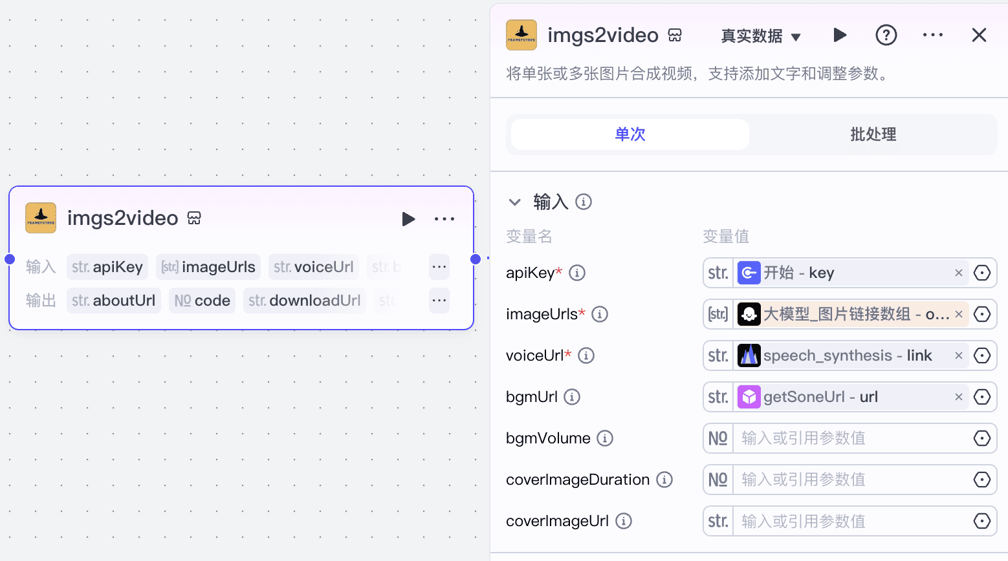Open the panel header ellipsis menu

(x=932, y=35)
